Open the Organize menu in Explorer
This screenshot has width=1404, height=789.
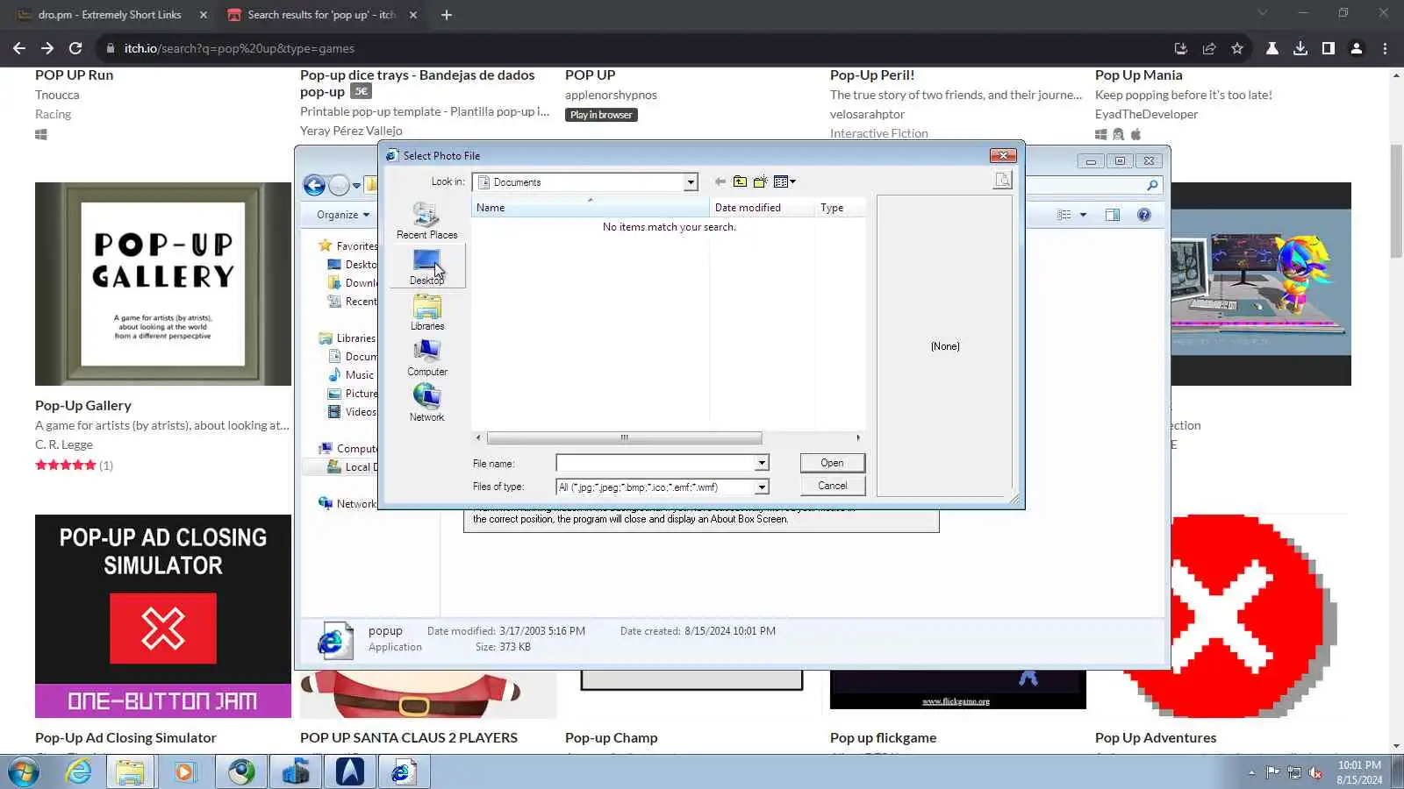click(x=343, y=215)
